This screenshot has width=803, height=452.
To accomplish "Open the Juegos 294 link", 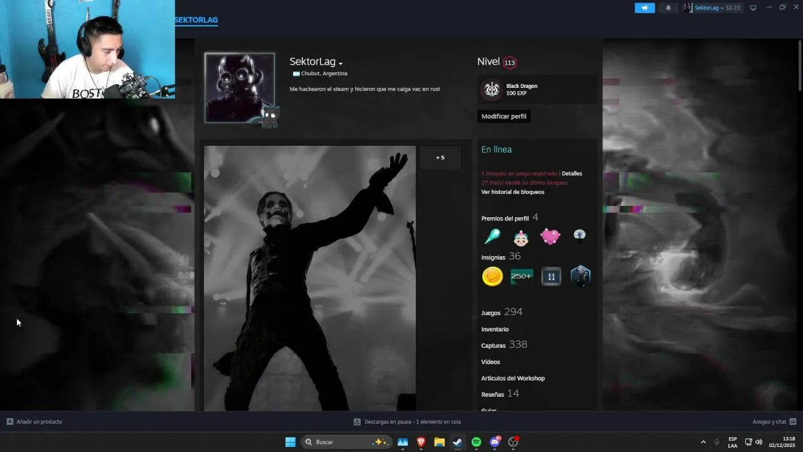I will 501,312.
